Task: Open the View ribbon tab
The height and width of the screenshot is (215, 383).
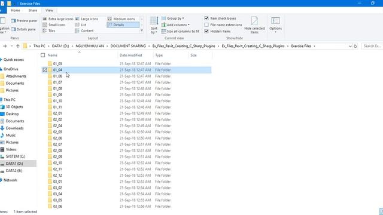Action: click(x=49, y=11)
